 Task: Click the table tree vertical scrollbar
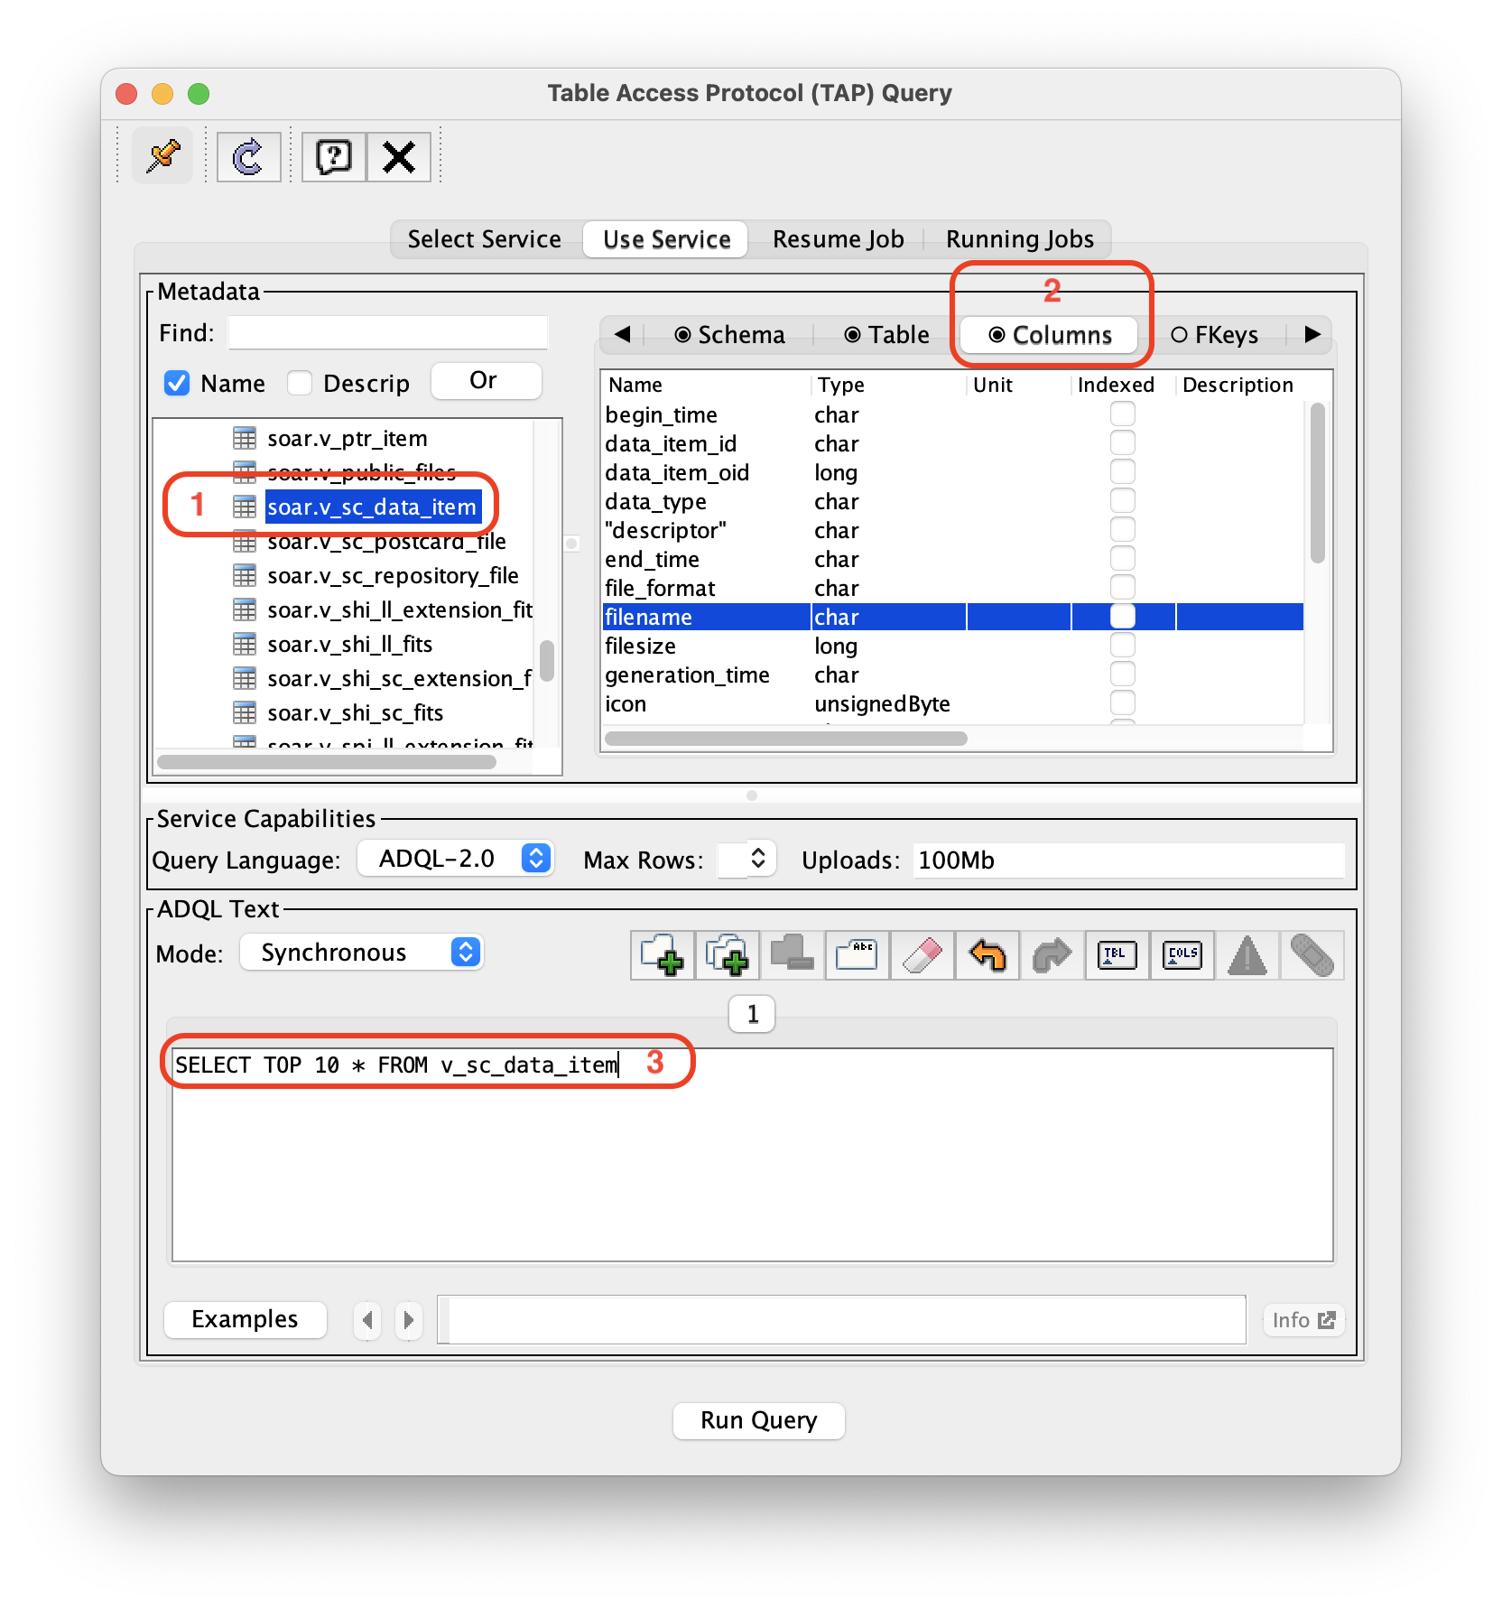(547, 661)
